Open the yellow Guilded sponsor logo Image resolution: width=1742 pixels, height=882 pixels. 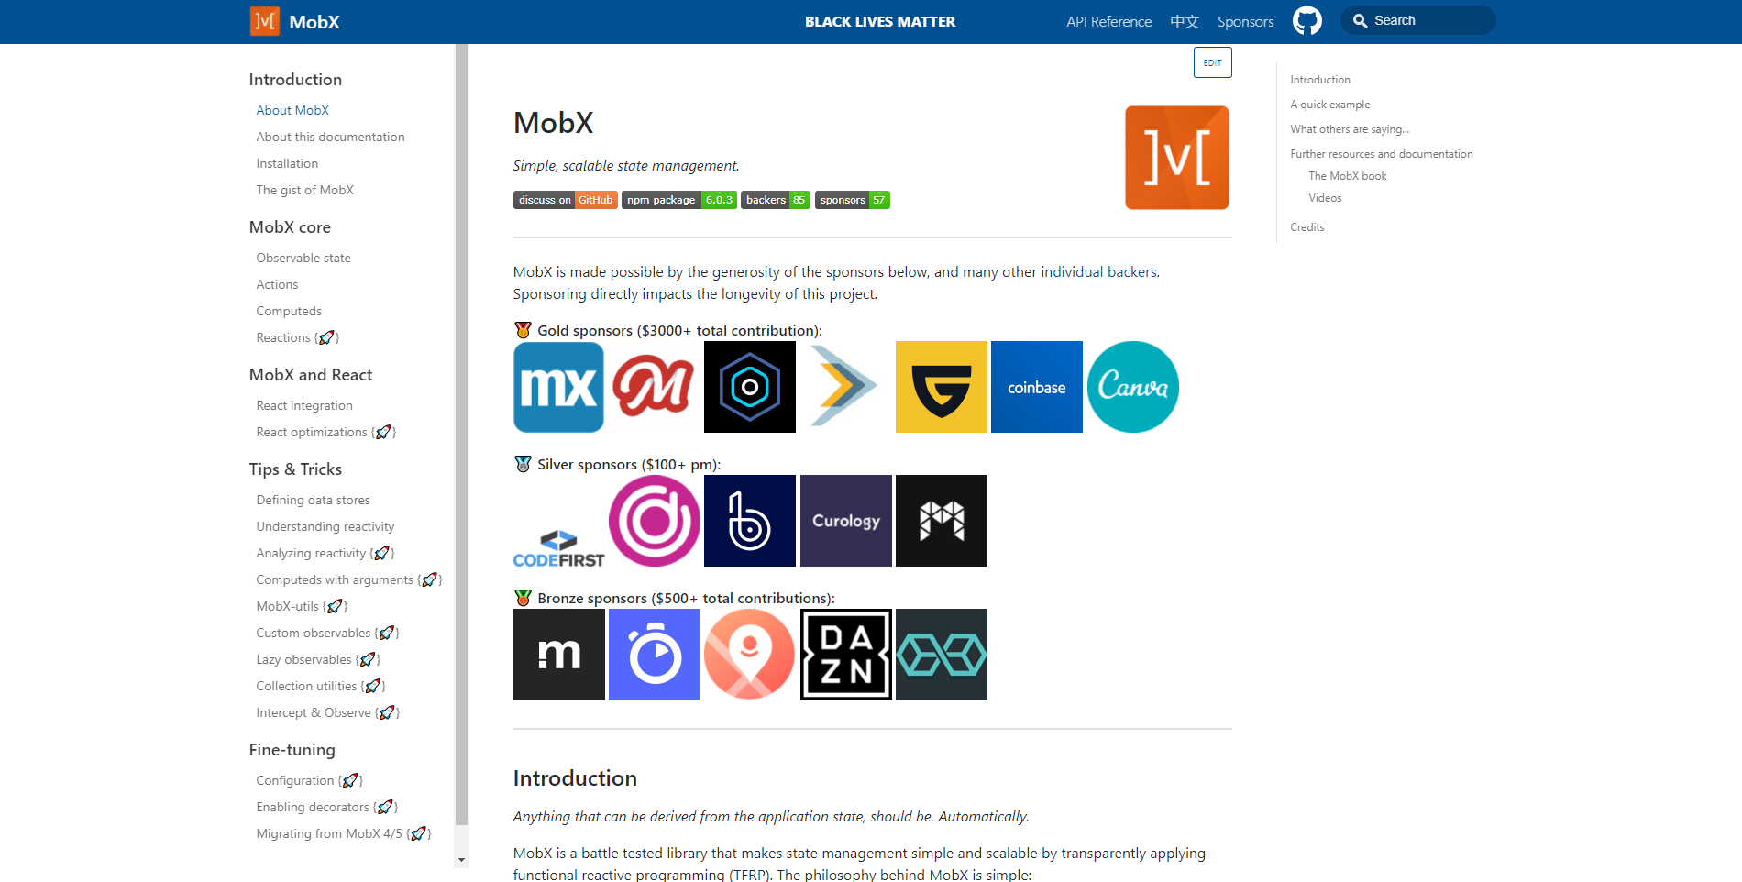941,387
